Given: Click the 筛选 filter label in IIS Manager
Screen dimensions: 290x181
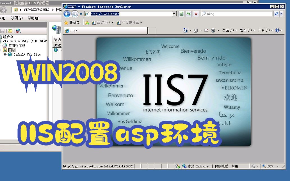Looking at the screenshot, I should pos(57,39).
